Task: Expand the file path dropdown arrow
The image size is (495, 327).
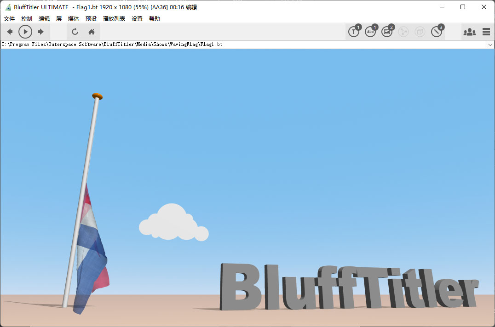Action: point(490,45)
